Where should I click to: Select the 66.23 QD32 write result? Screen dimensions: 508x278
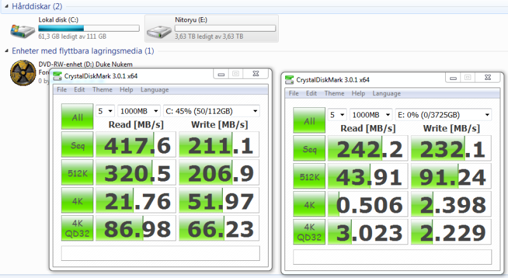219,228
